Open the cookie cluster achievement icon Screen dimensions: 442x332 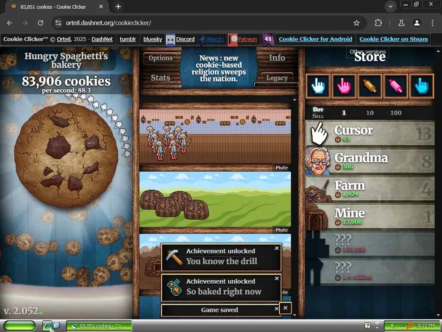click(174, 287)
